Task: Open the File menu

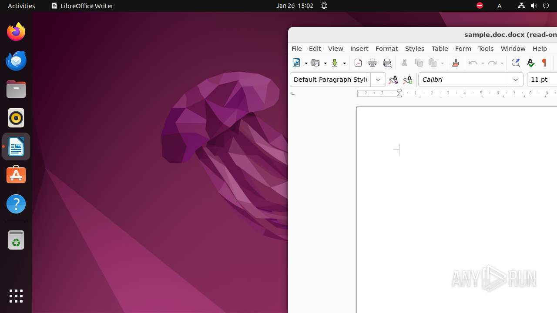Action: [297, 49]
